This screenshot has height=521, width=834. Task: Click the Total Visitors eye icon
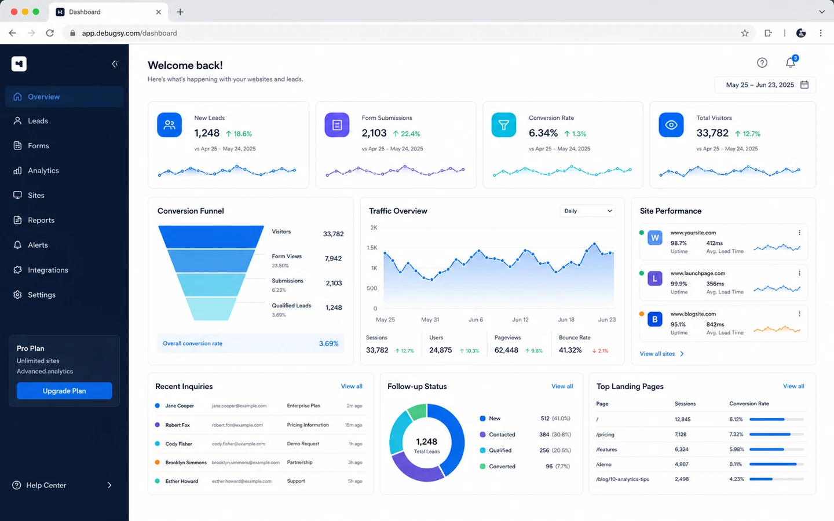point(671,125)
